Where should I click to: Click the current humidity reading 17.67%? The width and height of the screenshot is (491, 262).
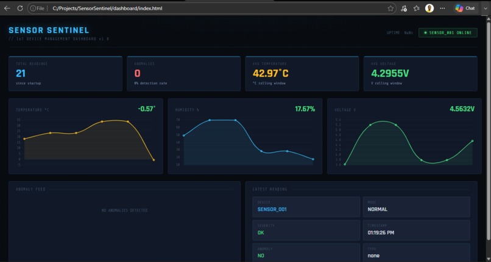point(305,109)
